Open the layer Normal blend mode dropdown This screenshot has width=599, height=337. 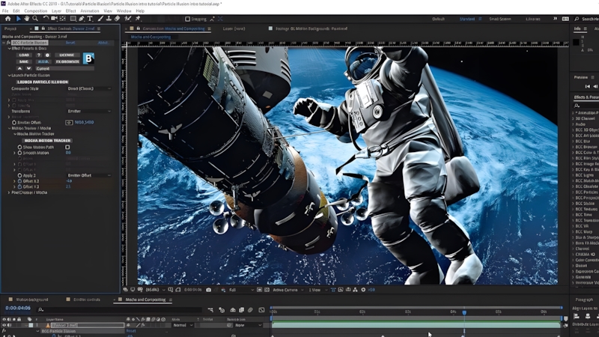pyautogui.click(x=183, y=325)
